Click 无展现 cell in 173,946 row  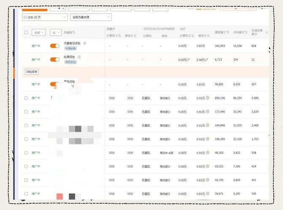pos(146,112)
